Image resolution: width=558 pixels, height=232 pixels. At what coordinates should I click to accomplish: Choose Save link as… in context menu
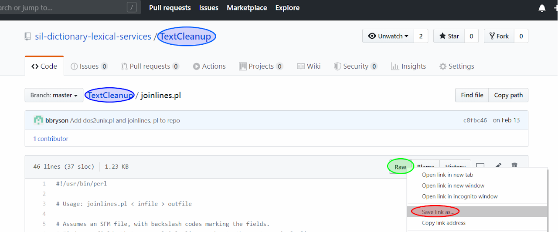coord(477,212)
